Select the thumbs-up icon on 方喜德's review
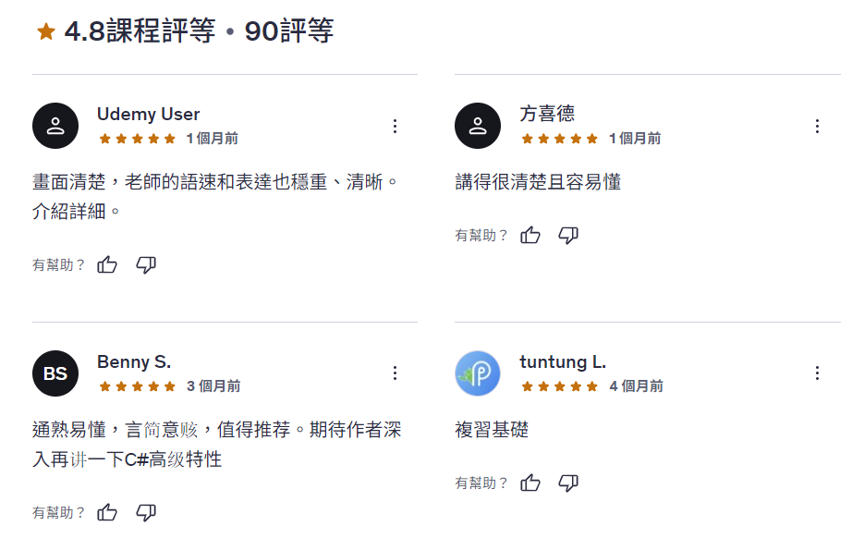 point(529,235)
